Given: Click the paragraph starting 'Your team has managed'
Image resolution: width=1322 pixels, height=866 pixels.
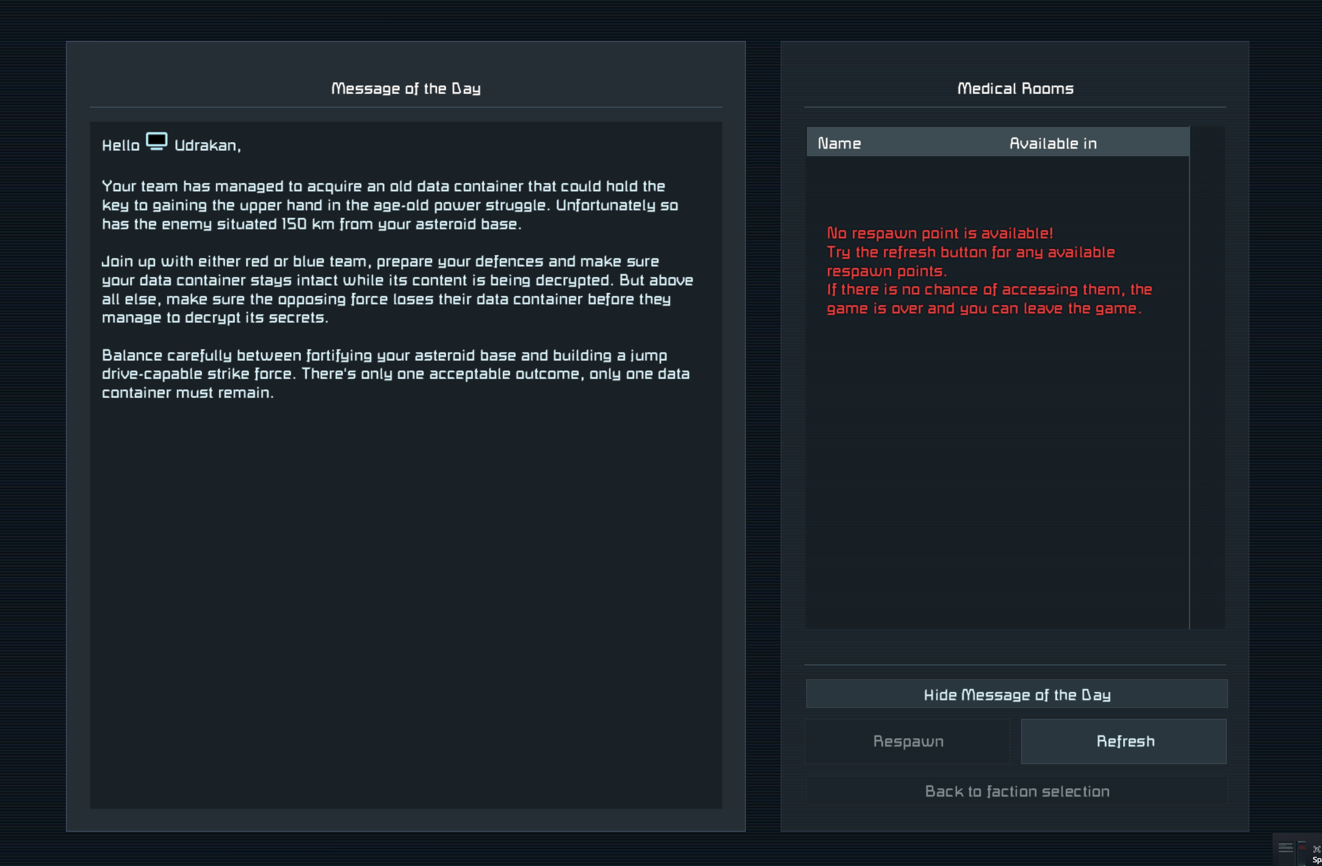Looking at the screenshot, I should [389, 205].
